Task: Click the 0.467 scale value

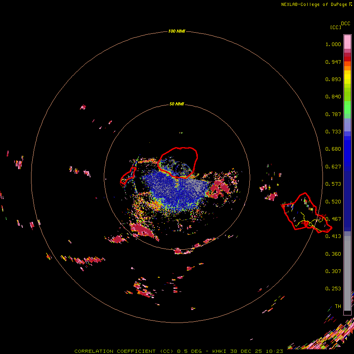Action: click(333, 219)
